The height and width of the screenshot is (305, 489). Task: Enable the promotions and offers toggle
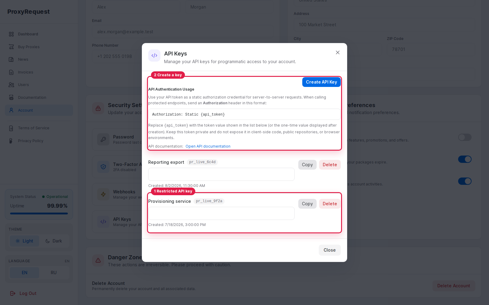point(465,137)
